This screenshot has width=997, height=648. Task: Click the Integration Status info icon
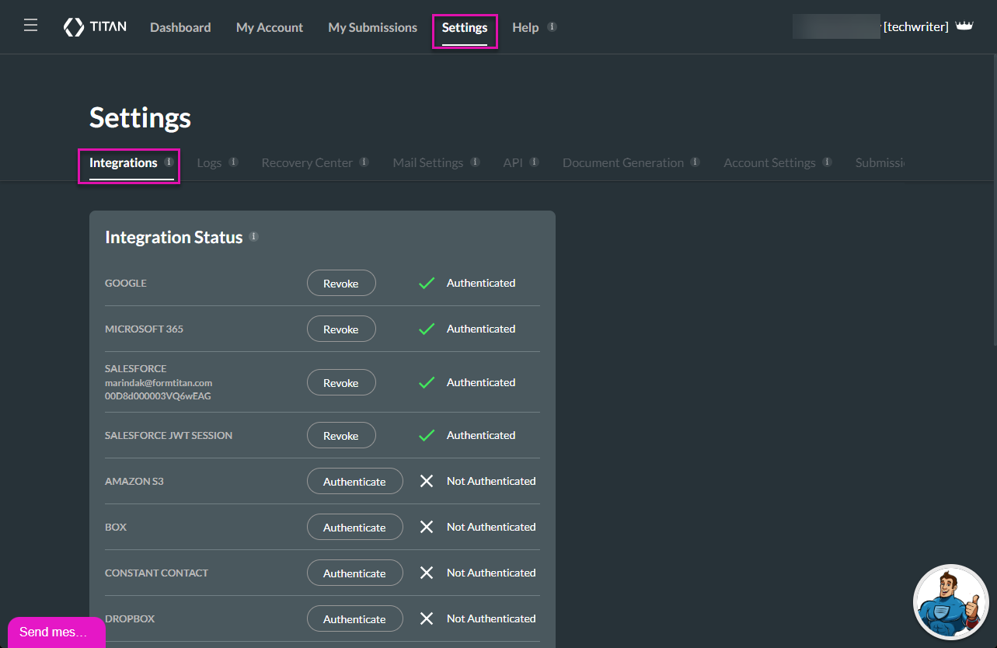pyautogui.click(x=253, y=237)
